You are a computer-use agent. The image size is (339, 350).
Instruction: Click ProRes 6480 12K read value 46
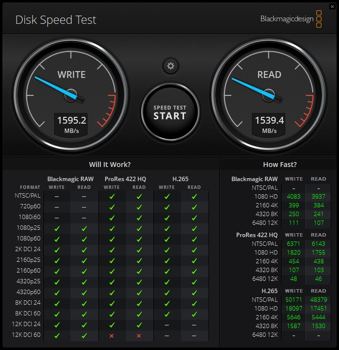click(x=319, y=278)
